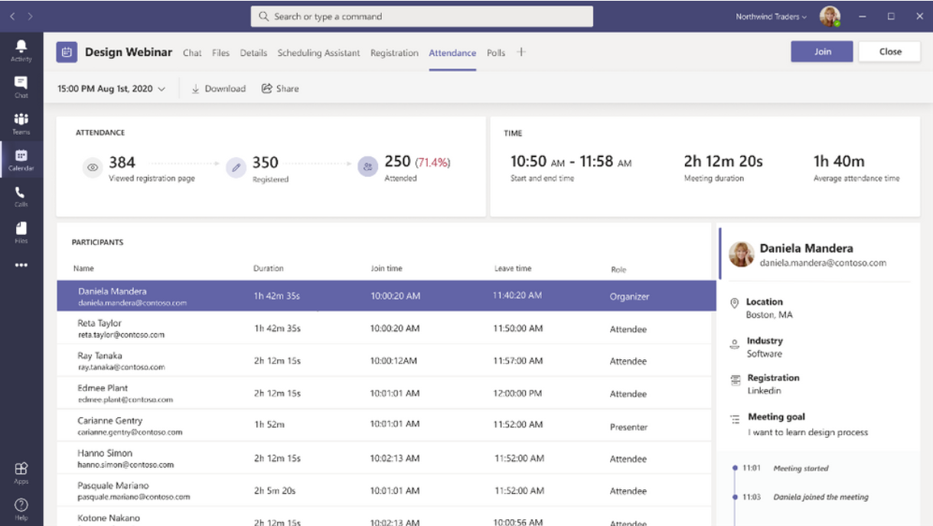Share the attendance report

tap(280, 89)
